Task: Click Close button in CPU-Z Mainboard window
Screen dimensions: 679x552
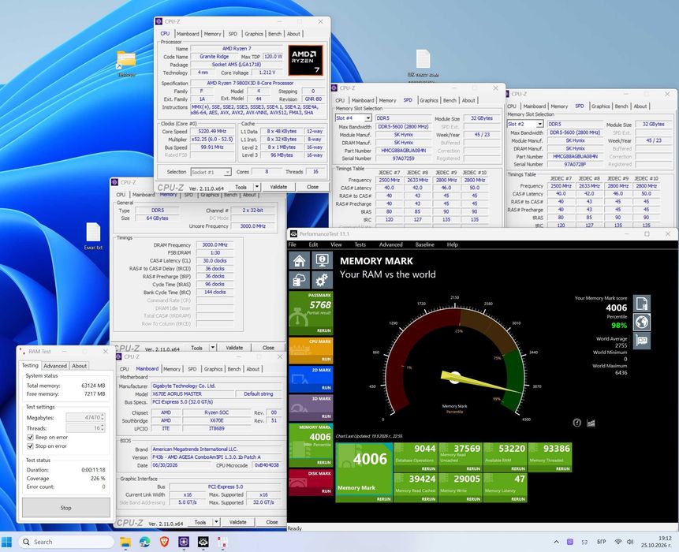Action: click(272, 522)
